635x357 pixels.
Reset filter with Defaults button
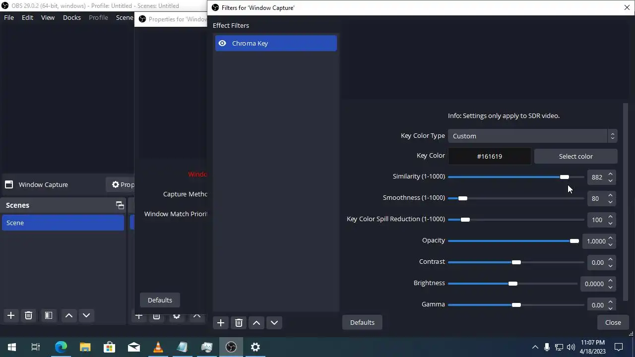[x=362, y=322]
